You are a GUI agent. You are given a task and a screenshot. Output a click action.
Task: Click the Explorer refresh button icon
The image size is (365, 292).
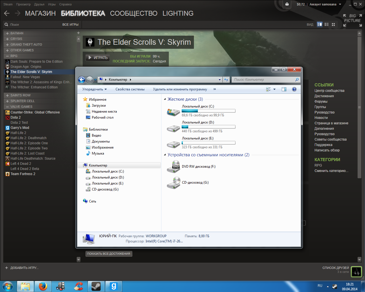[x=226, y=80]
